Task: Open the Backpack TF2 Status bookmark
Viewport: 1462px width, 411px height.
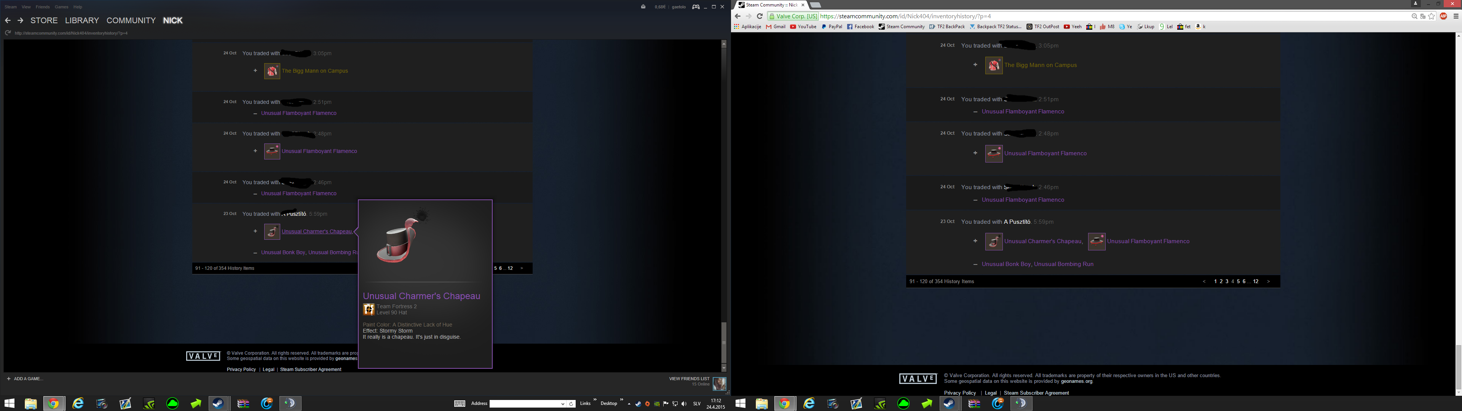Action: click(x=996, y=27)
